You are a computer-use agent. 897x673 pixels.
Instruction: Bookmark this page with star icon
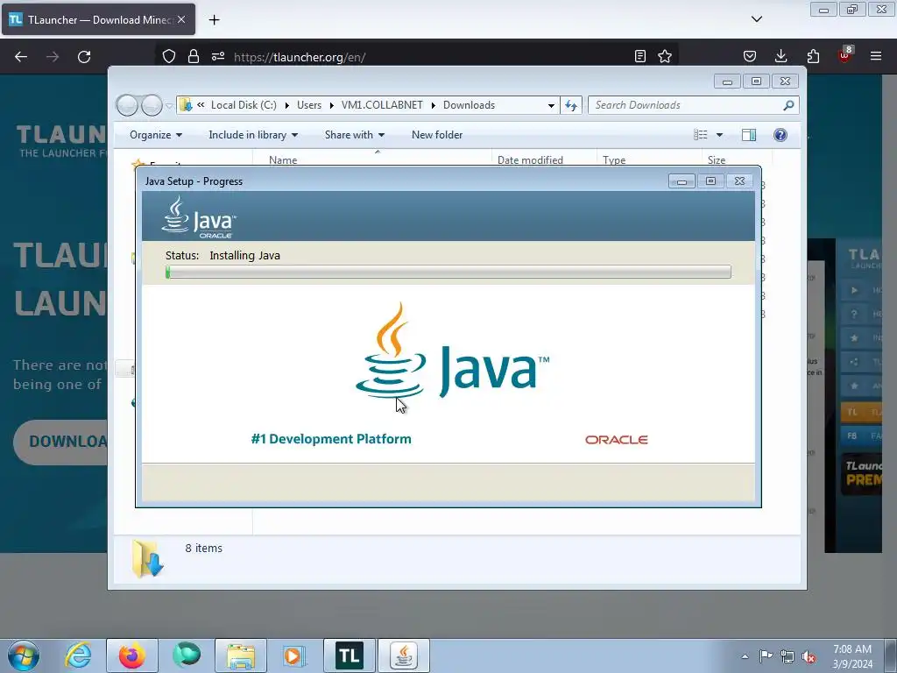[x=665, y=56]
